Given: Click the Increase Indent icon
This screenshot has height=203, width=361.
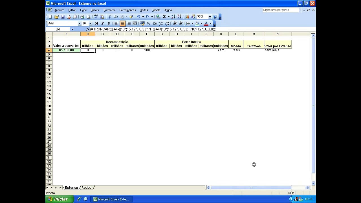Looking at the screenshot, I should point(180,23).
